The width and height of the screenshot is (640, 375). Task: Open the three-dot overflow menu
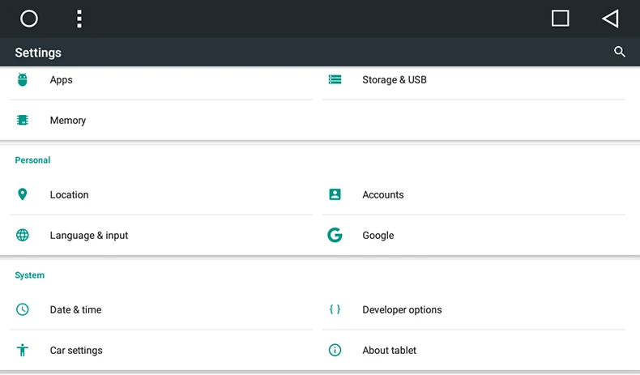79,19
